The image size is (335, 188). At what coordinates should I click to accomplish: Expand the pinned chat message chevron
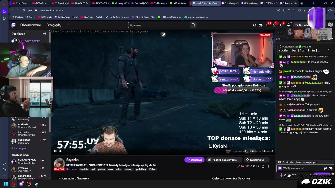pyautogui.click(x=328, y=49)
